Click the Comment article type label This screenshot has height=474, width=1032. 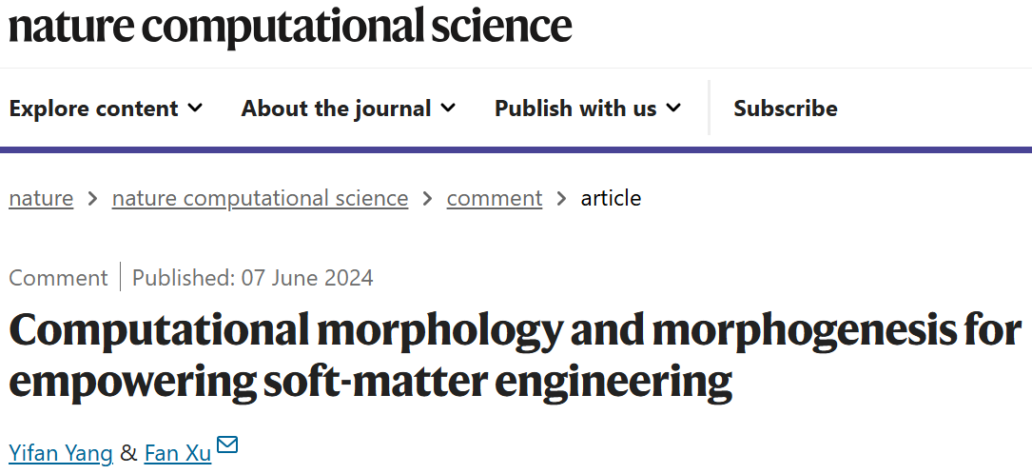click(x=58, y=278)
